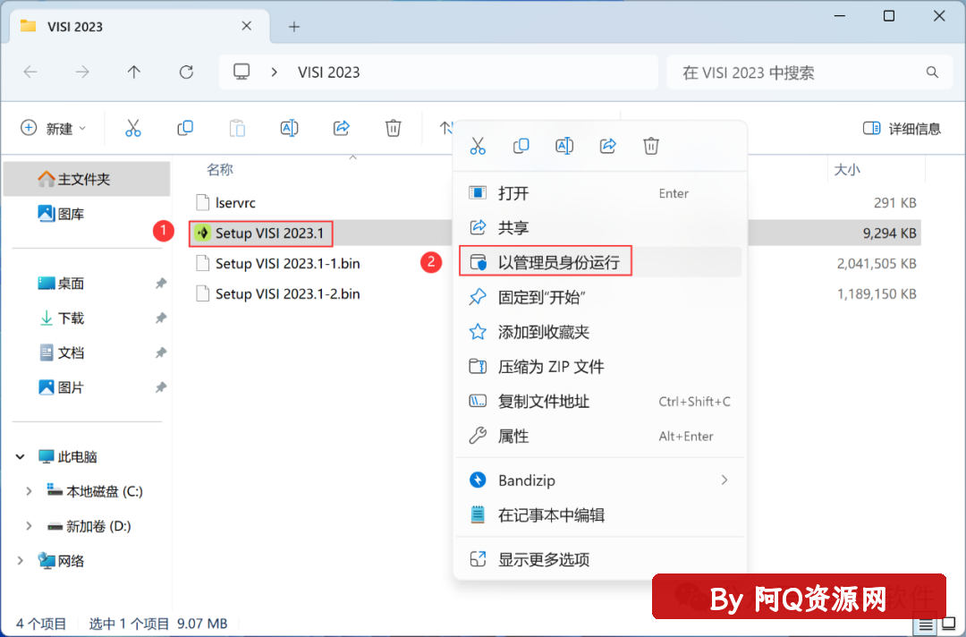The height and width of the screenshot is (637, 966).
Task: Click the toolbar Rename icon
Action: pyautogui.click(x=289, y=128)
